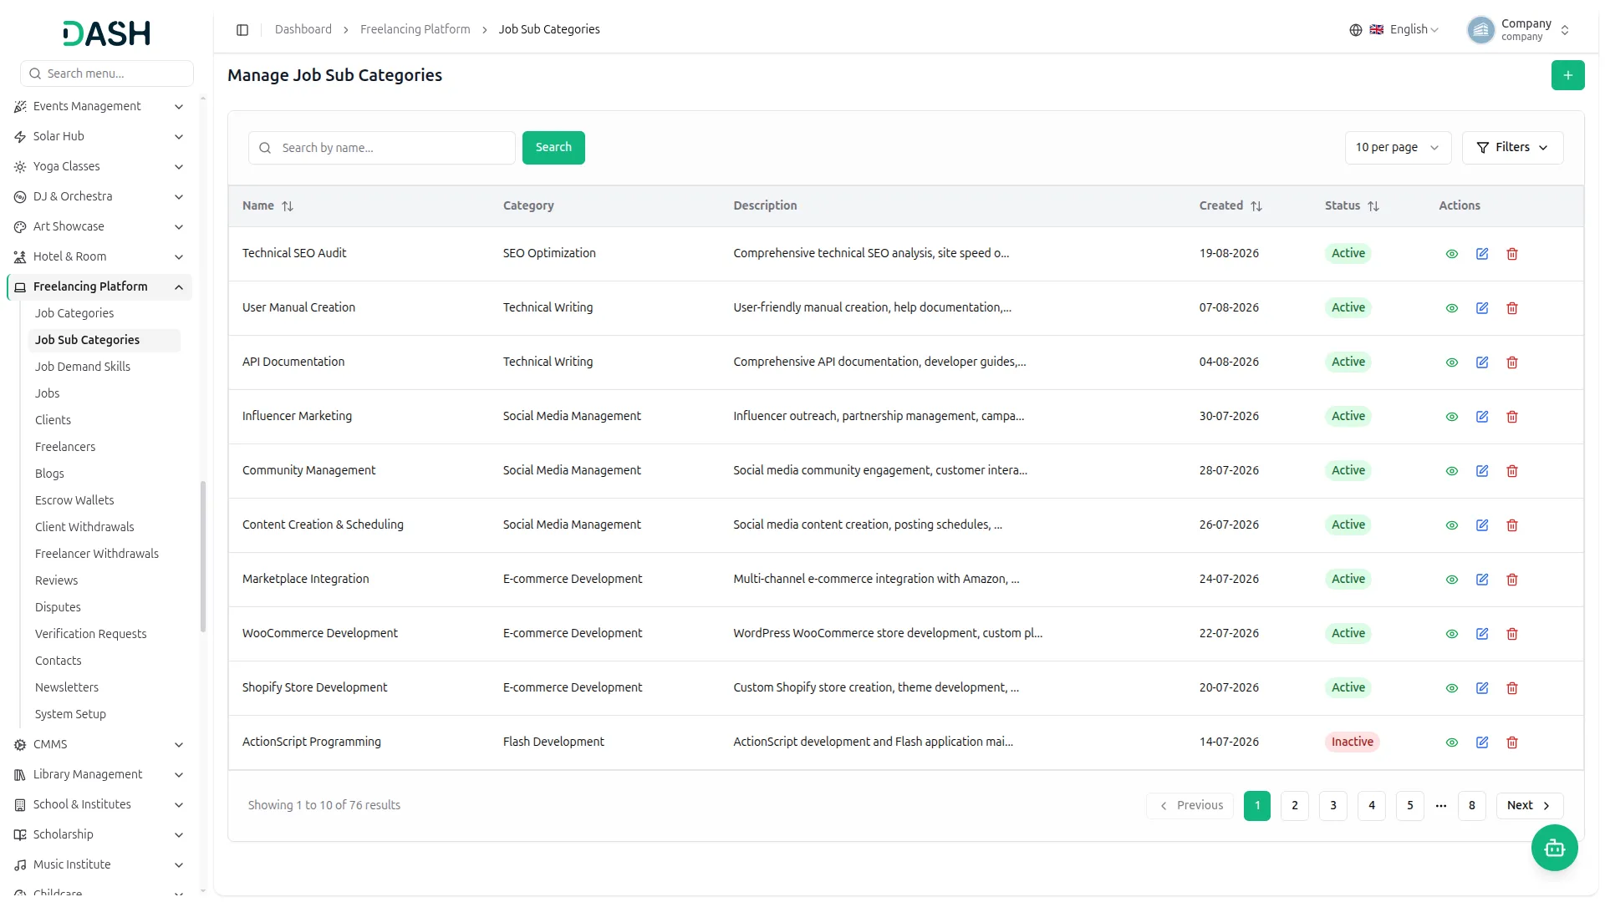The height and width of the screenshot is (902, 1605).
Task: Open the Filters dropdown
Action: pos(1511,148)
